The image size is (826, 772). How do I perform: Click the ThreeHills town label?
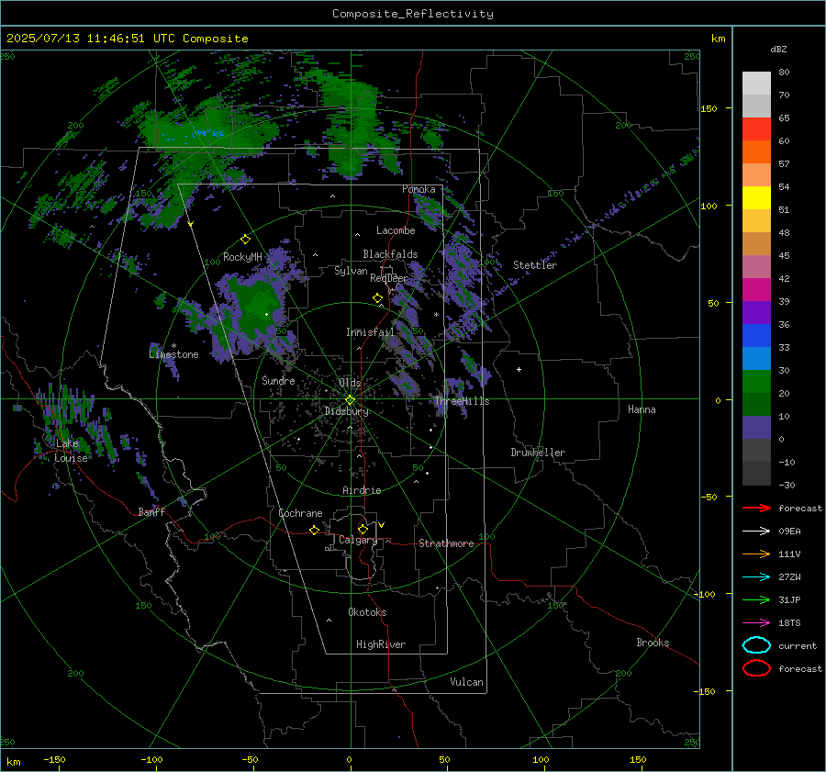point(462,401)
